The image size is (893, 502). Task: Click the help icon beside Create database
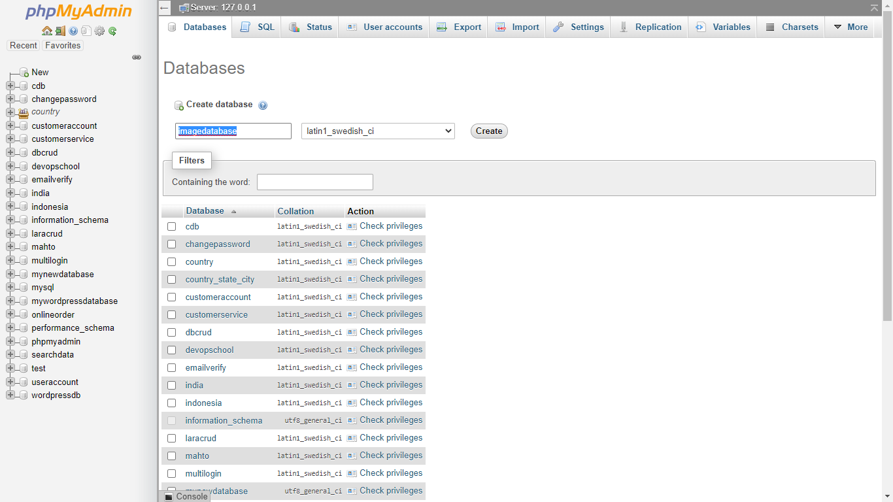(x=263, y=105)
